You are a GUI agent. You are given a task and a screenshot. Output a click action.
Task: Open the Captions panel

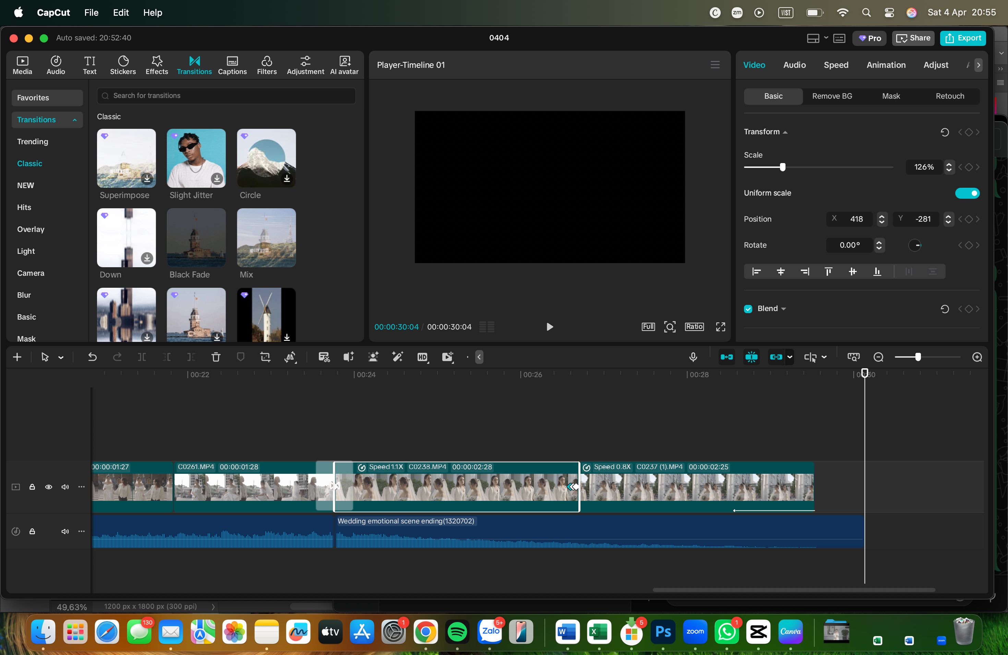click(232, 65)
